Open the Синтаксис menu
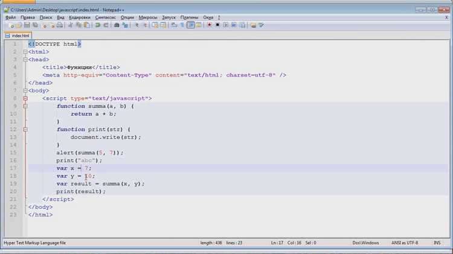The width and height of the screenshot is (453, 254). (106, 17)
